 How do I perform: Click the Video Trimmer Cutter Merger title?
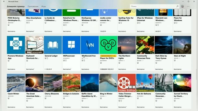pos(125,95)
